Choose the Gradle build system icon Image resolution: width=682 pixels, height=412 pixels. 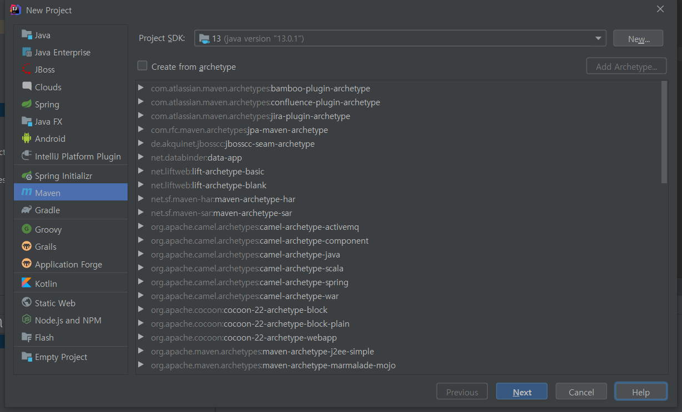coord(26,209)
